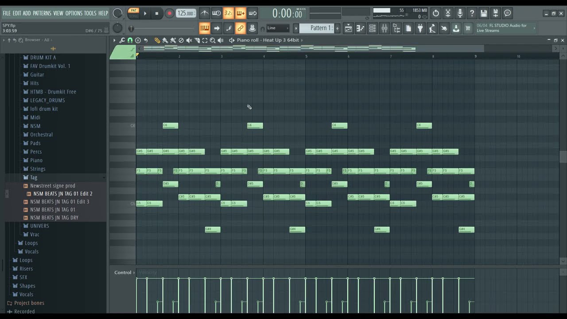The image size is (567, 319).
Task: Toggle piano roll snap magnet
Action: tap(130, 40)
